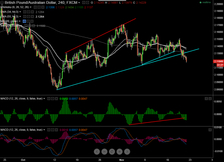Viewport: 224px width, 162px height.
Task: Click the 2.1284 EMA 34 value
Action: (40, 12)
